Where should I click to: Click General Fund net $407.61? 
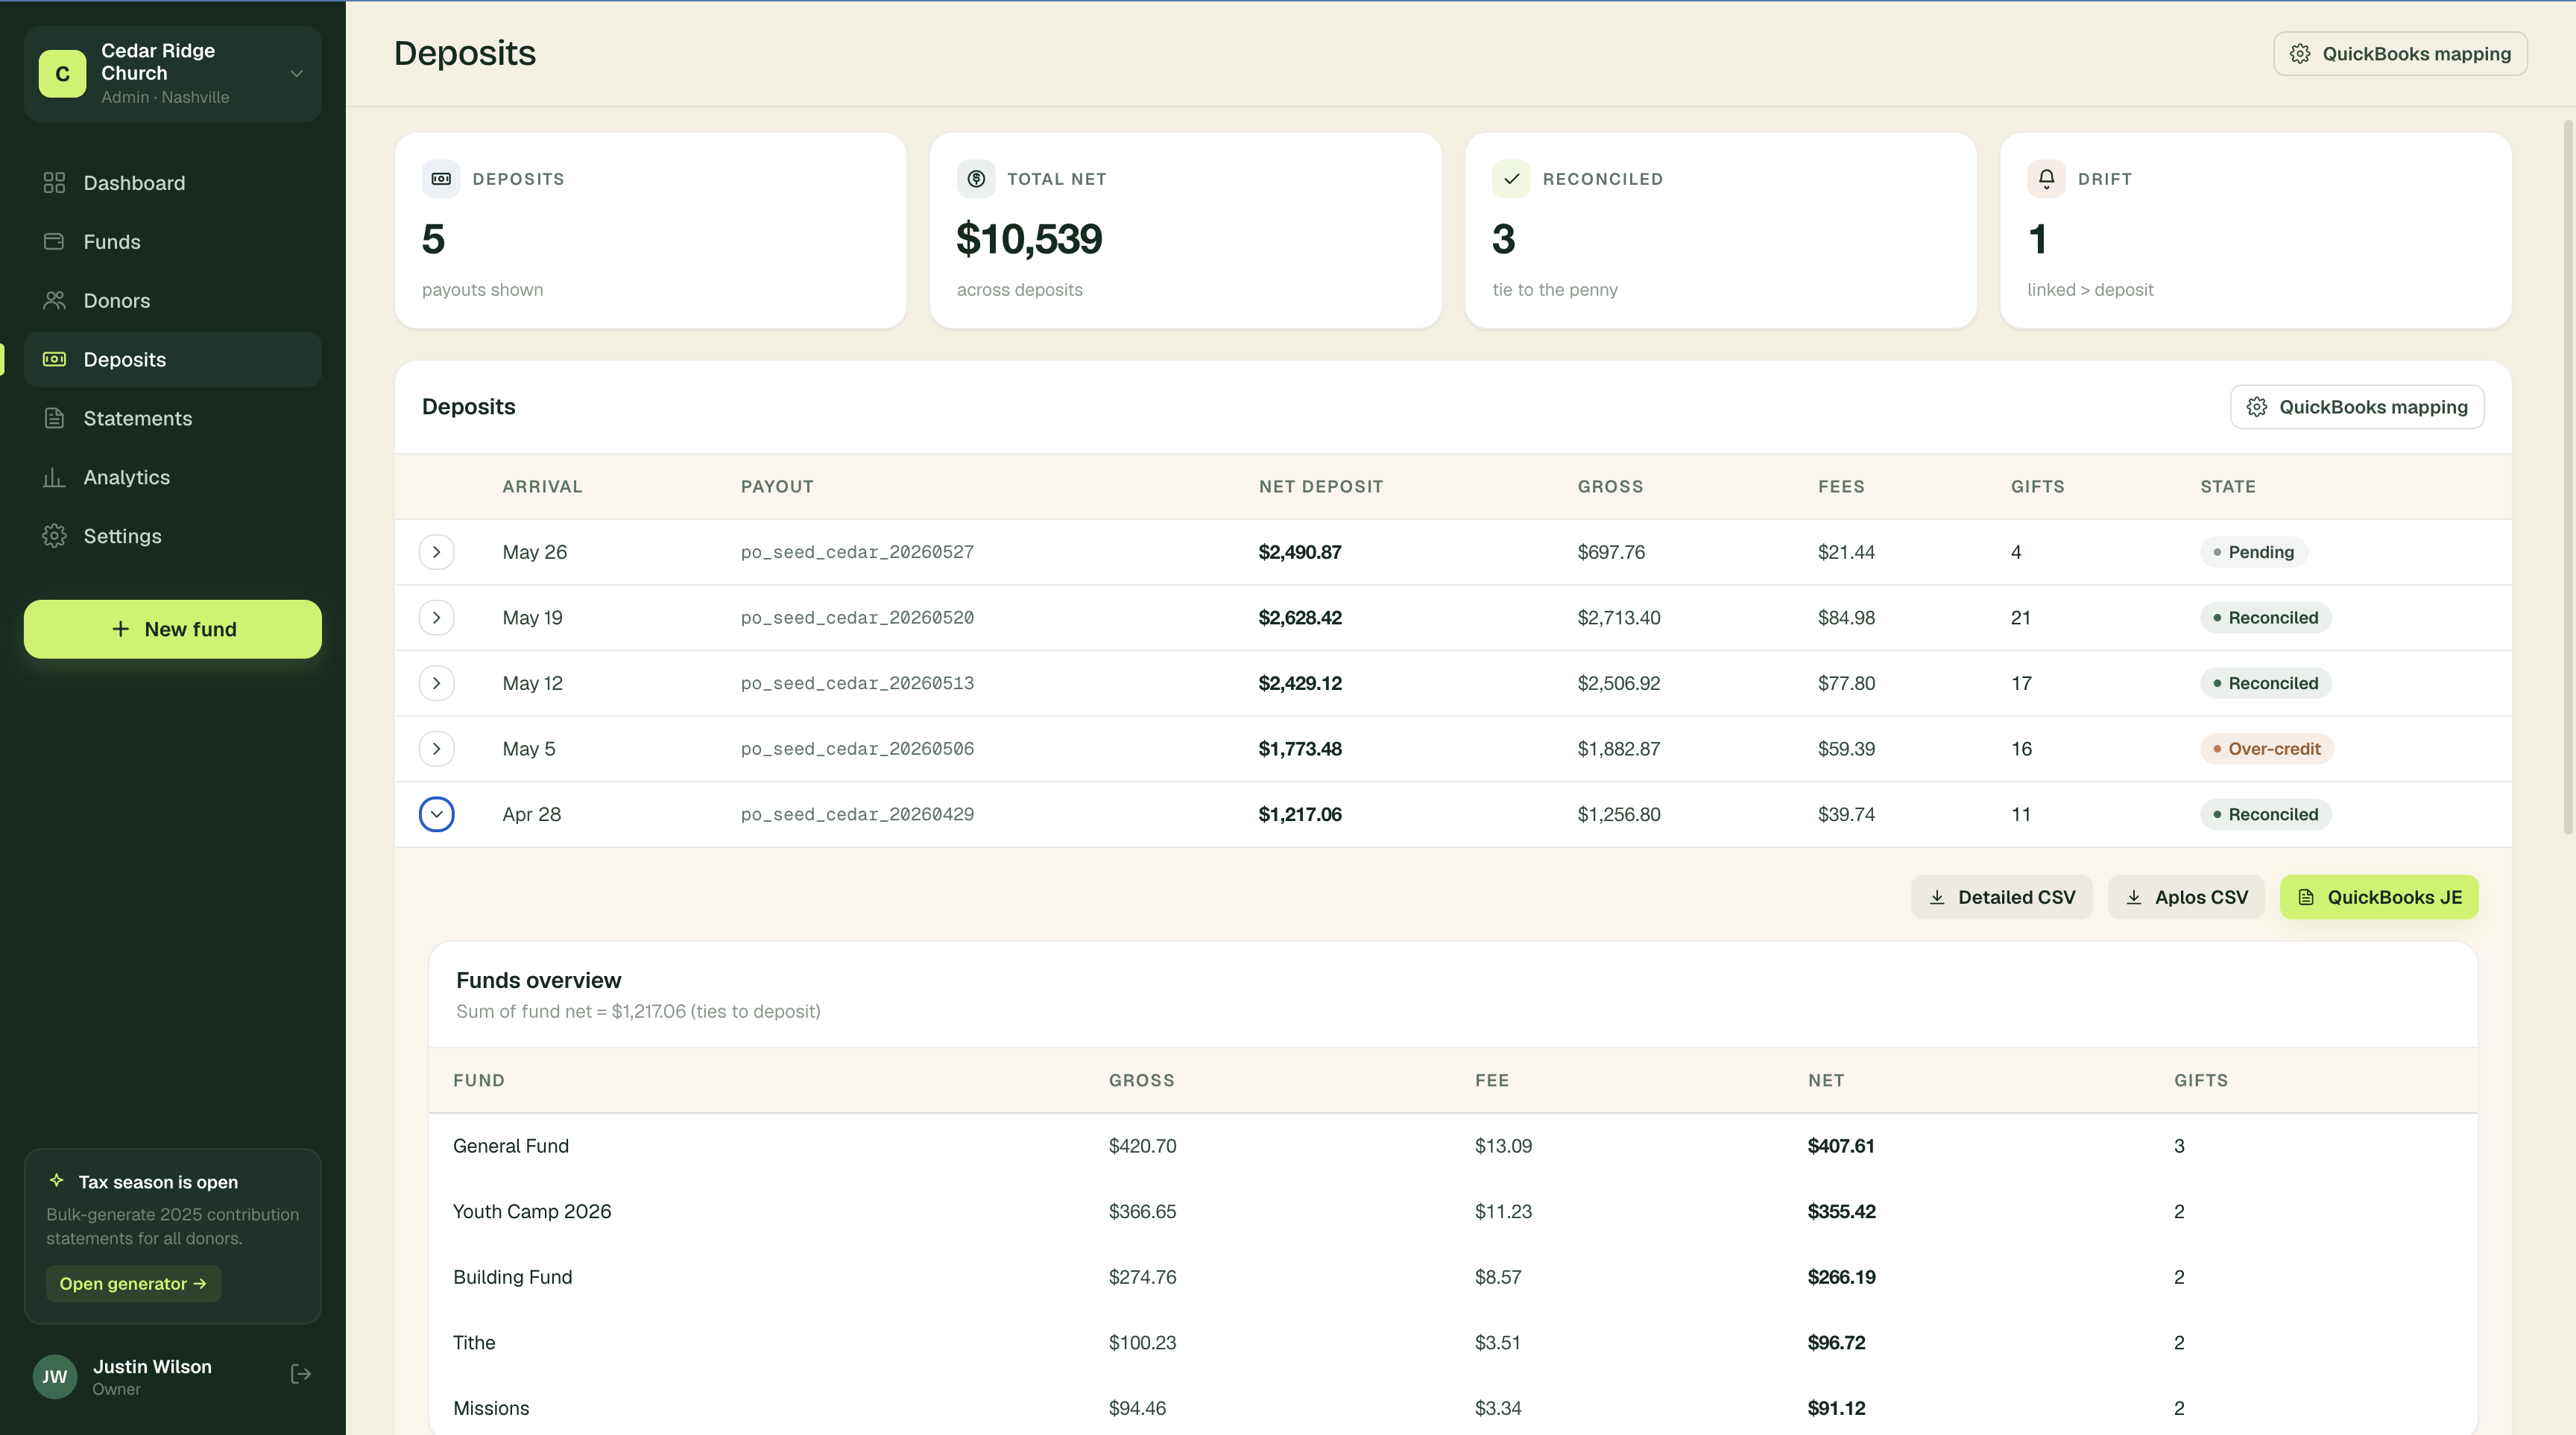[x=1841, y=1146]
